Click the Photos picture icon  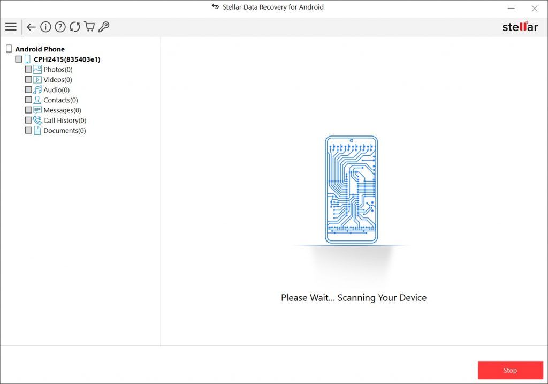point(37,69)
